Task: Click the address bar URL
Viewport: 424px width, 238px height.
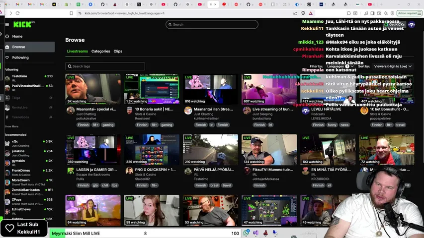Action: coord(124,13)
